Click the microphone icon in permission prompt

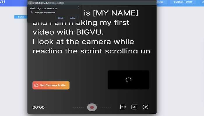point(31,12)
